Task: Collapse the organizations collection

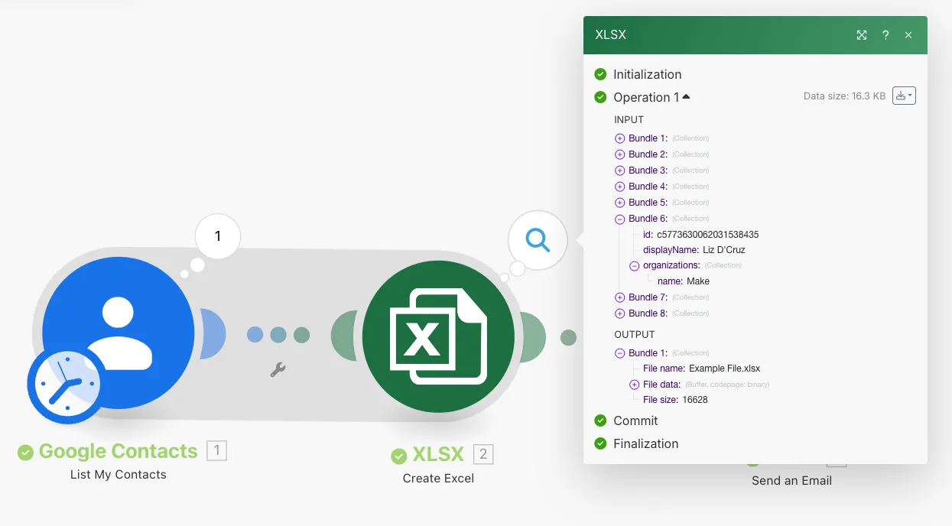Action: click(635, 265)
